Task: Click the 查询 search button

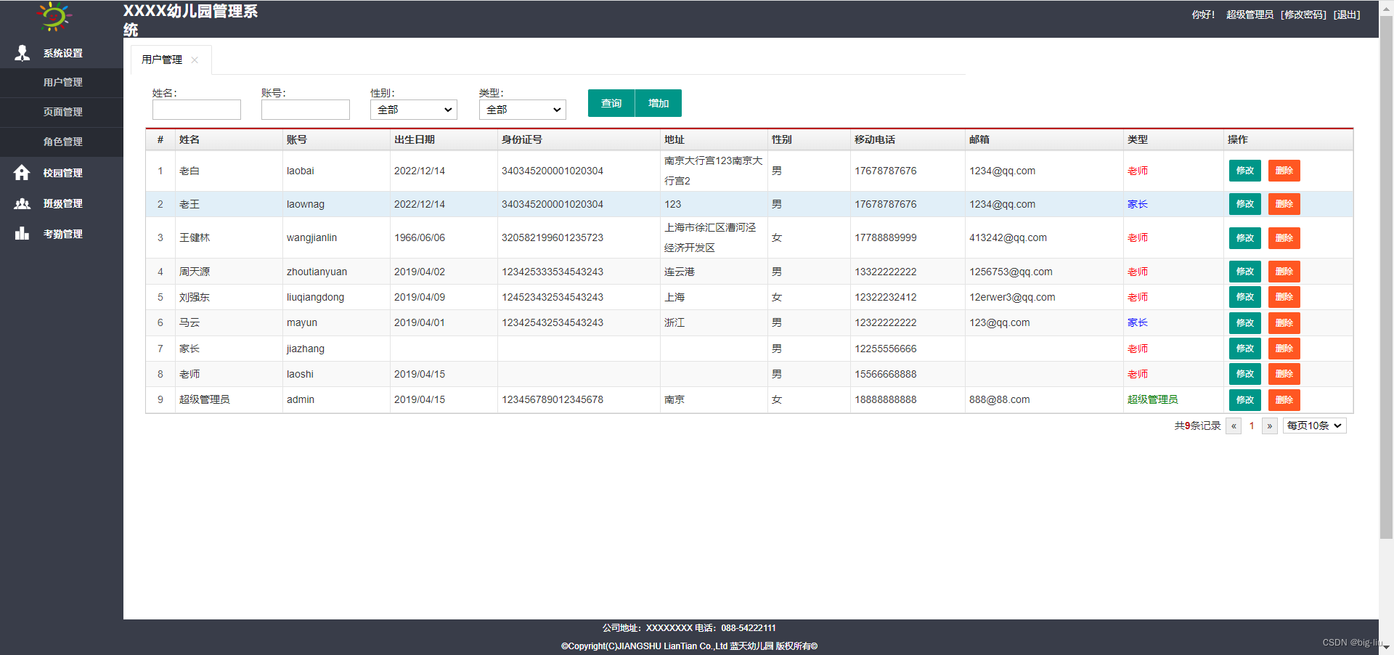Action: tap(611, 103)
